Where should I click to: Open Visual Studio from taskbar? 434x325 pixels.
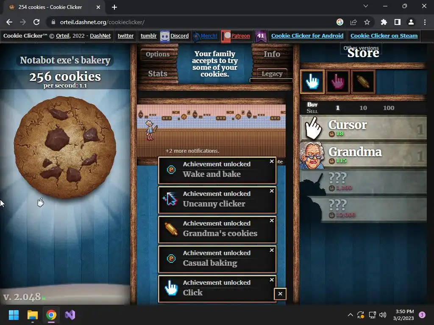point(70,315)
